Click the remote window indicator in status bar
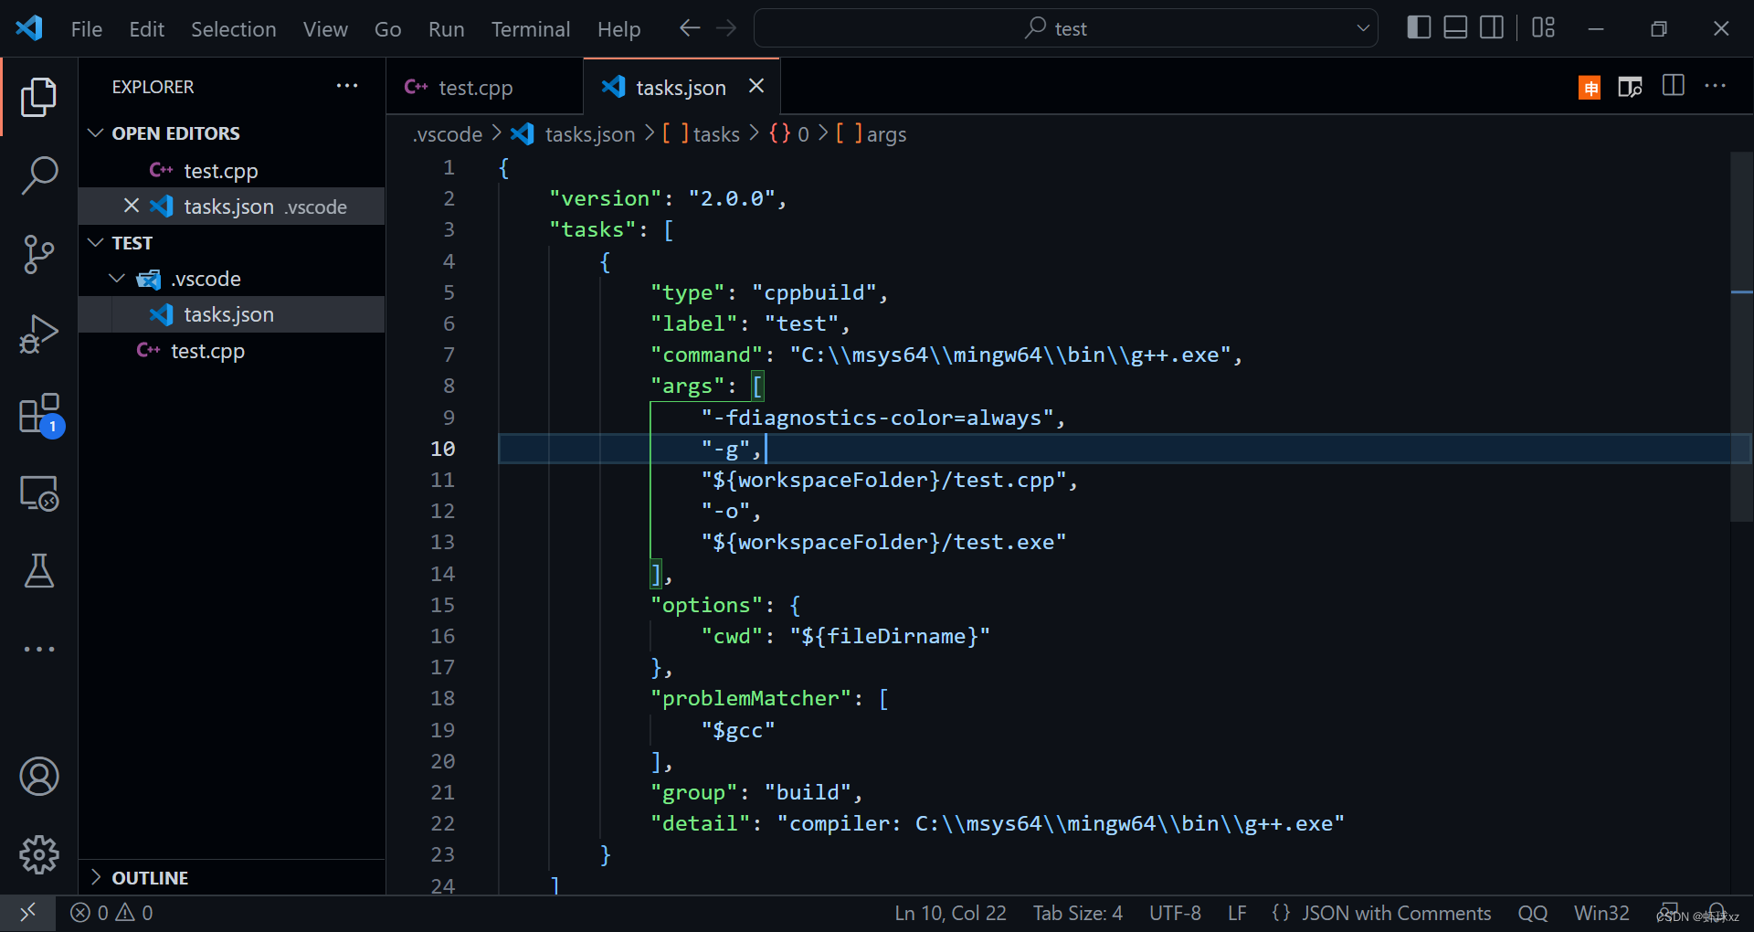The image size is (1754, 932). click(x=27, y=913)
